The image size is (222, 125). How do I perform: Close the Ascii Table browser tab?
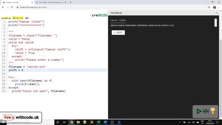point(65,2)
